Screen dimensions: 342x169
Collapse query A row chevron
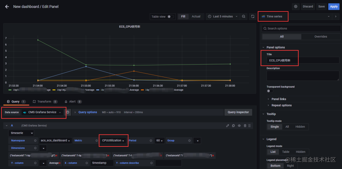click(x=7, y=126)
